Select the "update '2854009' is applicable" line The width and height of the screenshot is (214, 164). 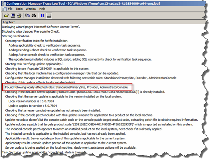pyautogui.click(x=47, y=69)
